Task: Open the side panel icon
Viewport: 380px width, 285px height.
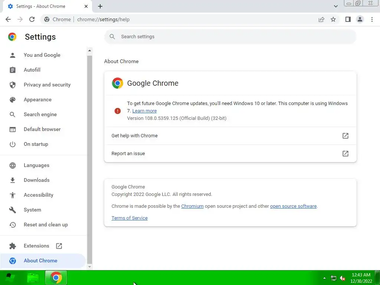Action: click(x=348, y=19)
